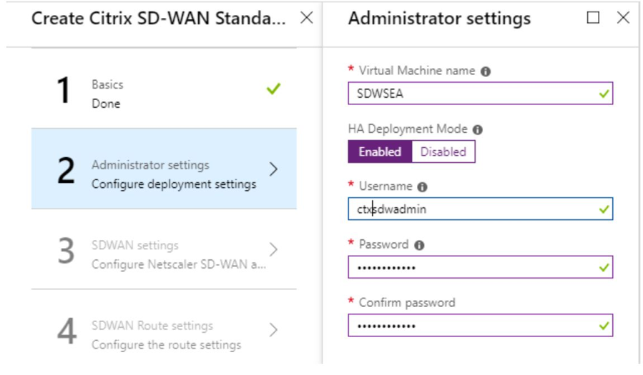Set HA Deployment Mode to Enabled
The height and width of the screenshot is (375, 643).
380,152
